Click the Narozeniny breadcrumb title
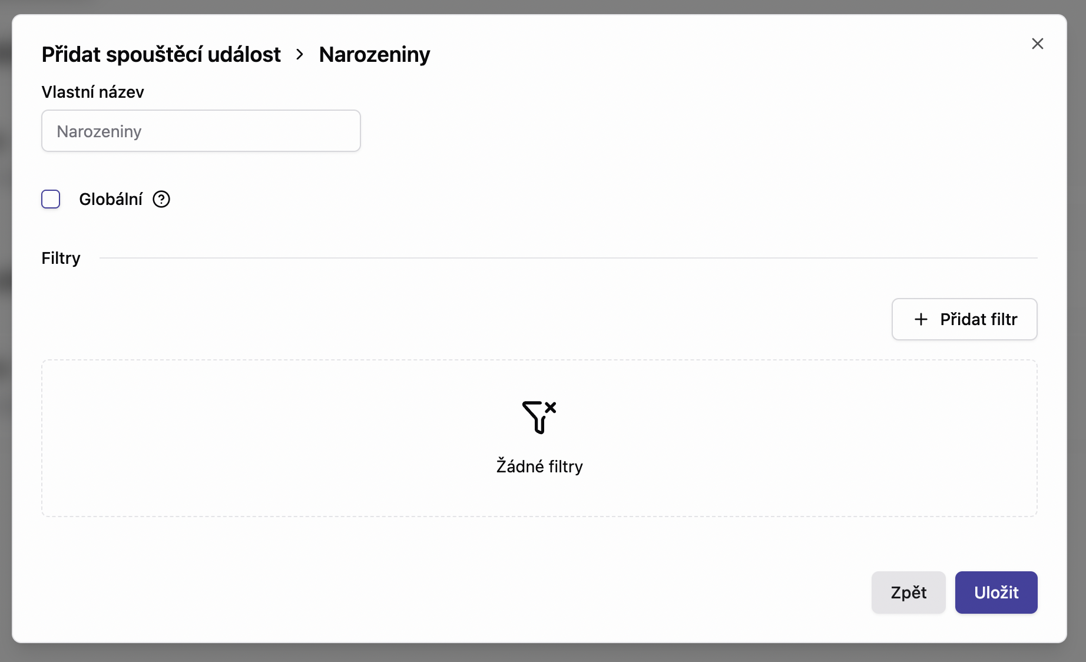This screenshot has height=662, width=1086. 375,54
